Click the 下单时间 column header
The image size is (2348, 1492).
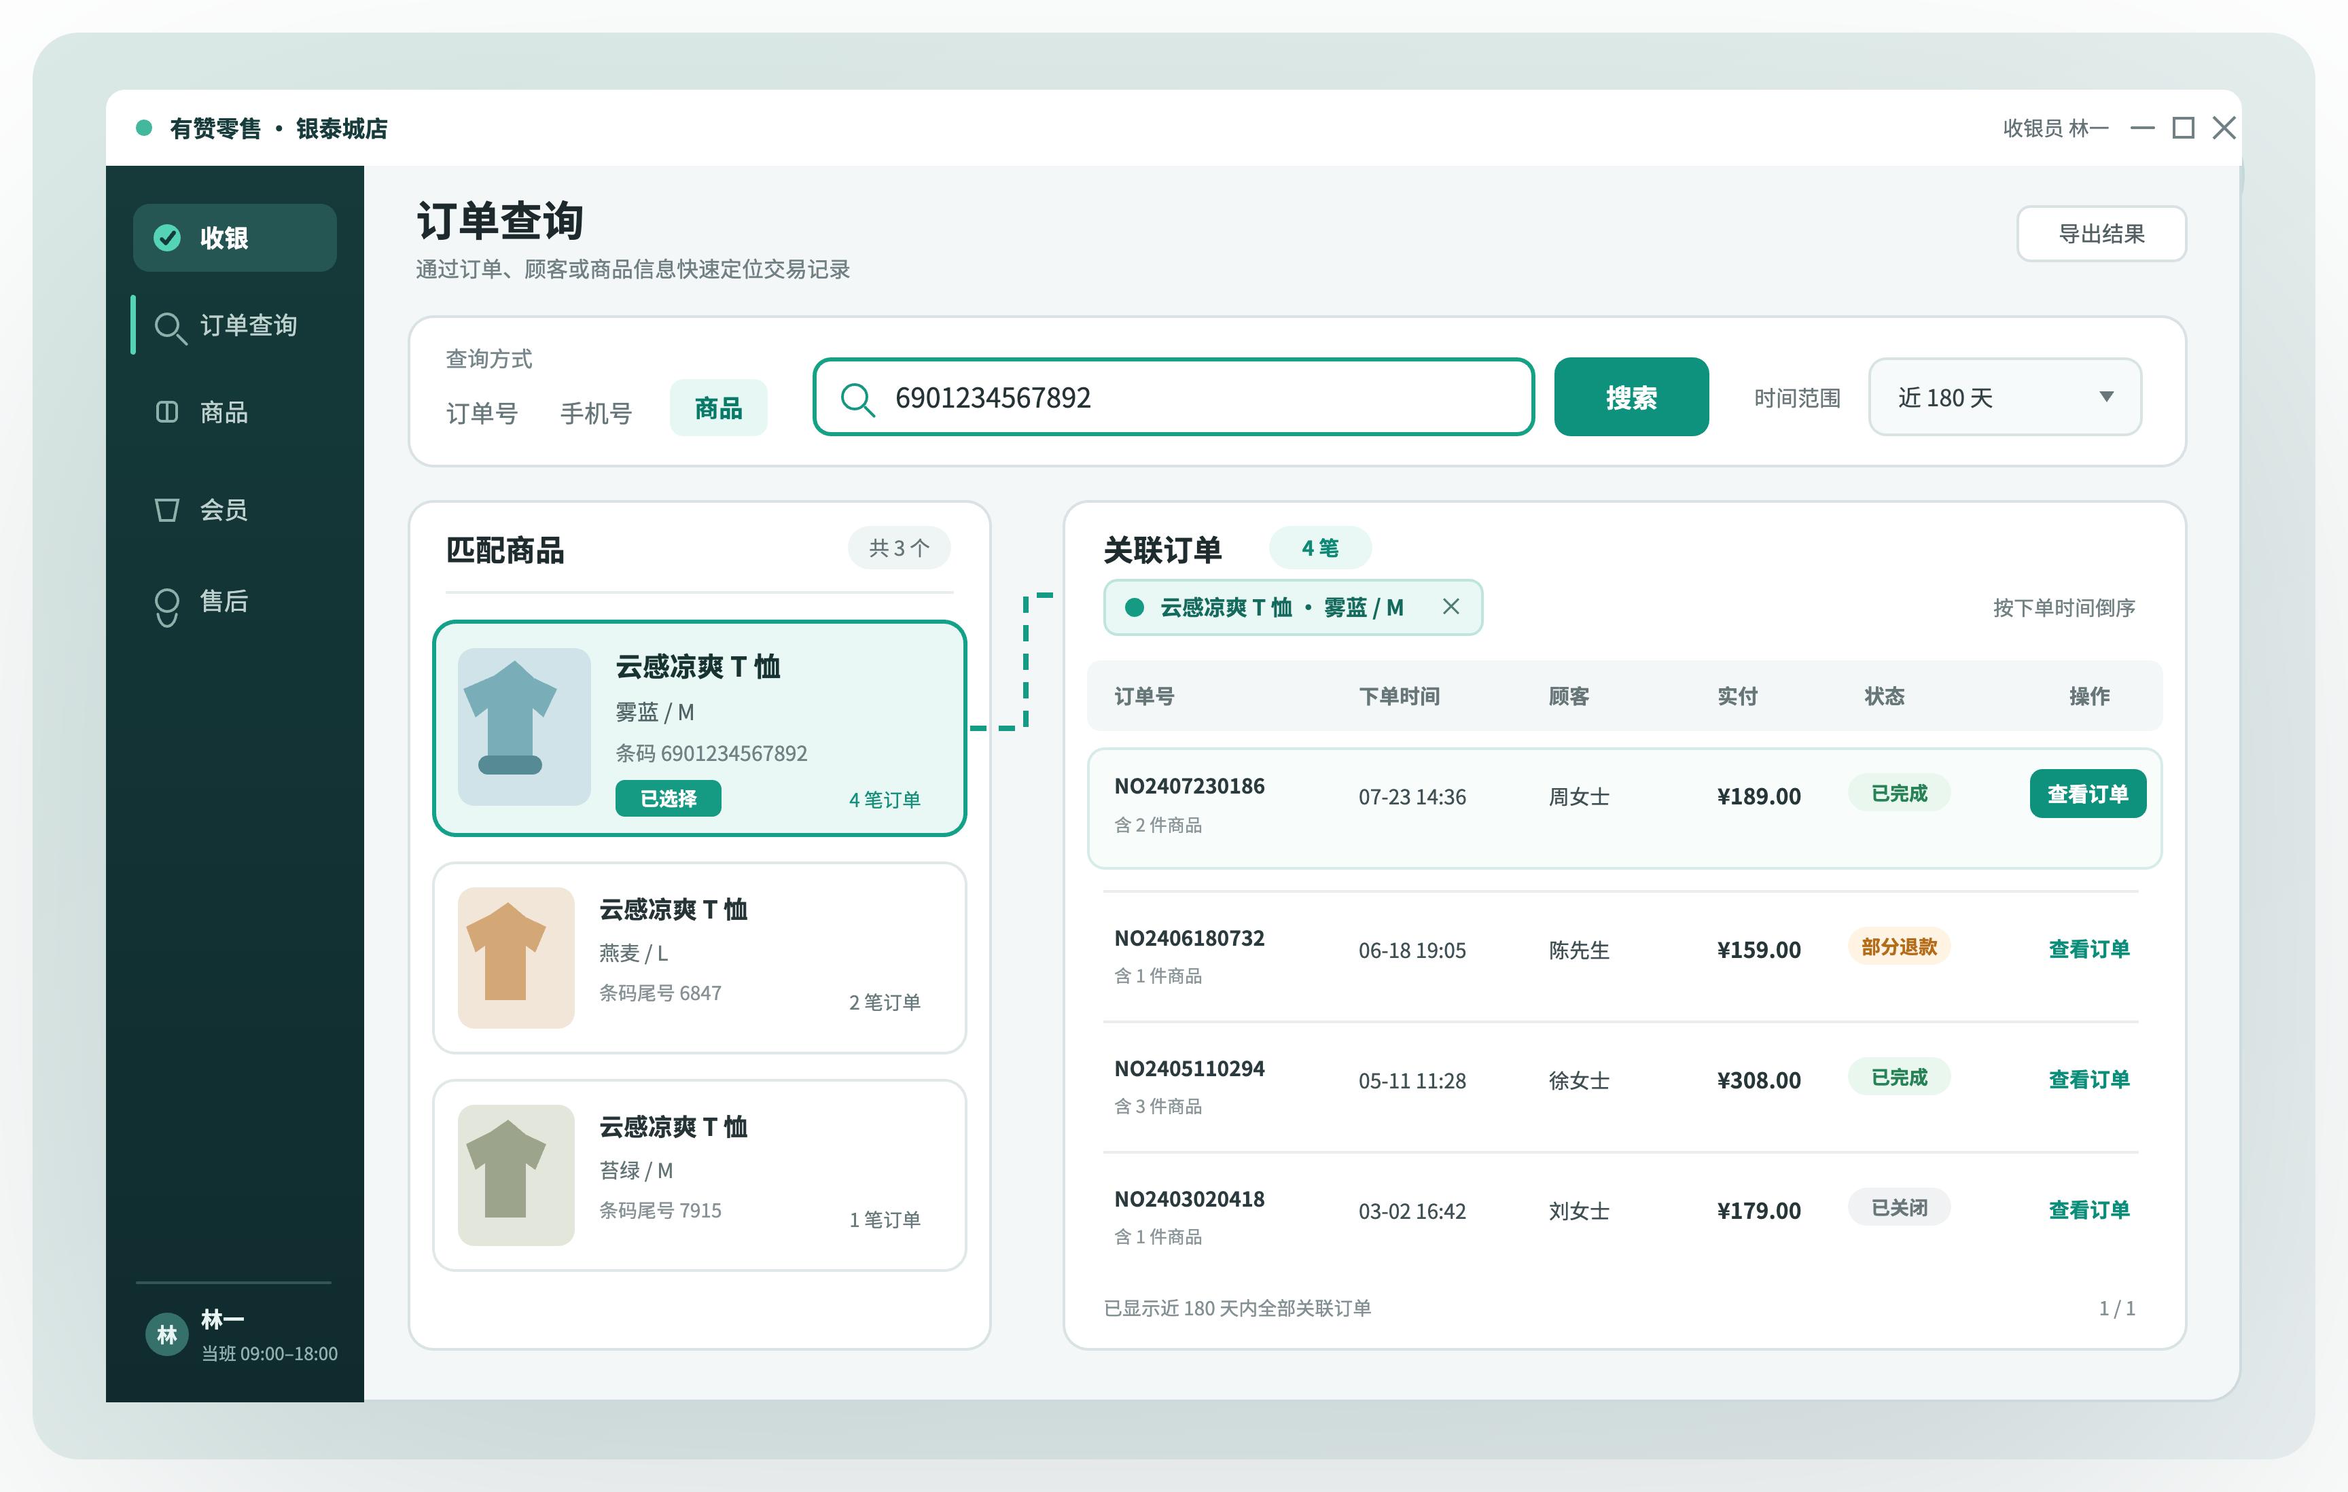1400,696
